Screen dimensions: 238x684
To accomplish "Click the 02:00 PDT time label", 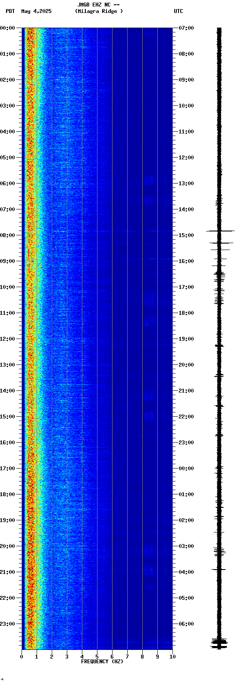I will [7, 80].
